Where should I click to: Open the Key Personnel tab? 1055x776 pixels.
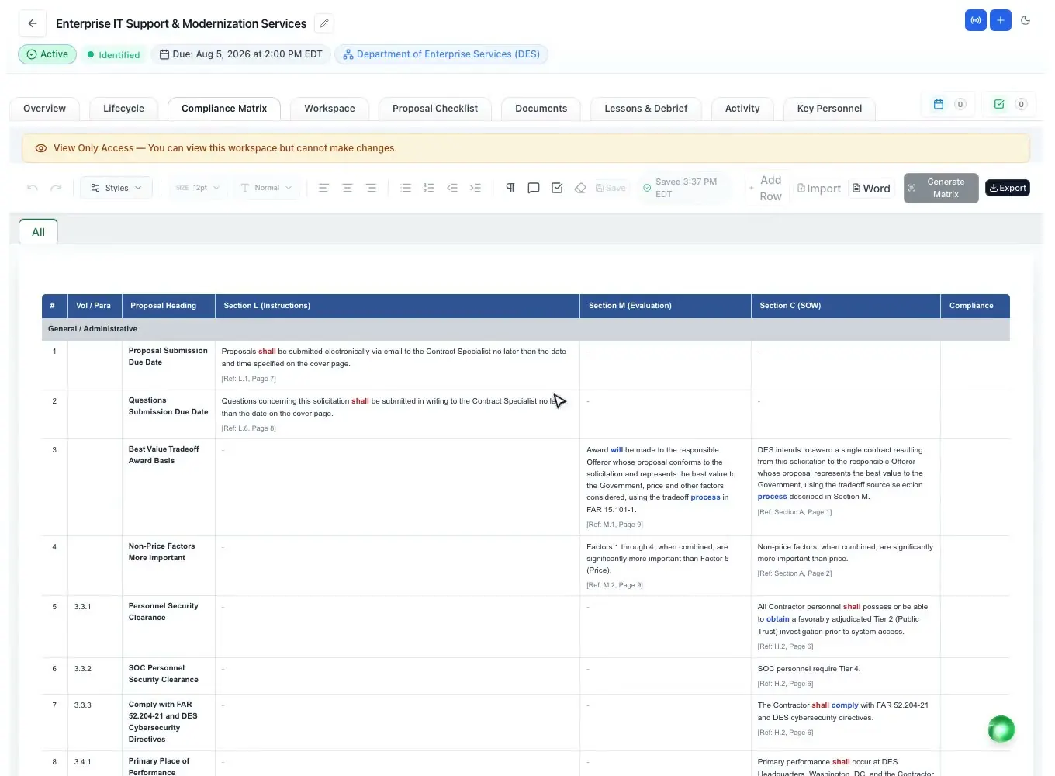click(829, 109)
